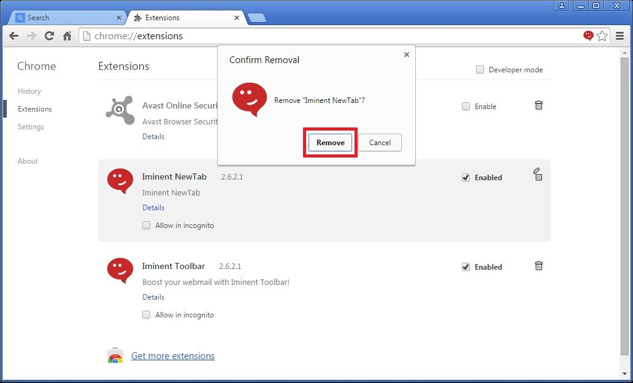Uncheck Enabled for Iminent Toolbar
633x383 pixels.
[466, 267]
